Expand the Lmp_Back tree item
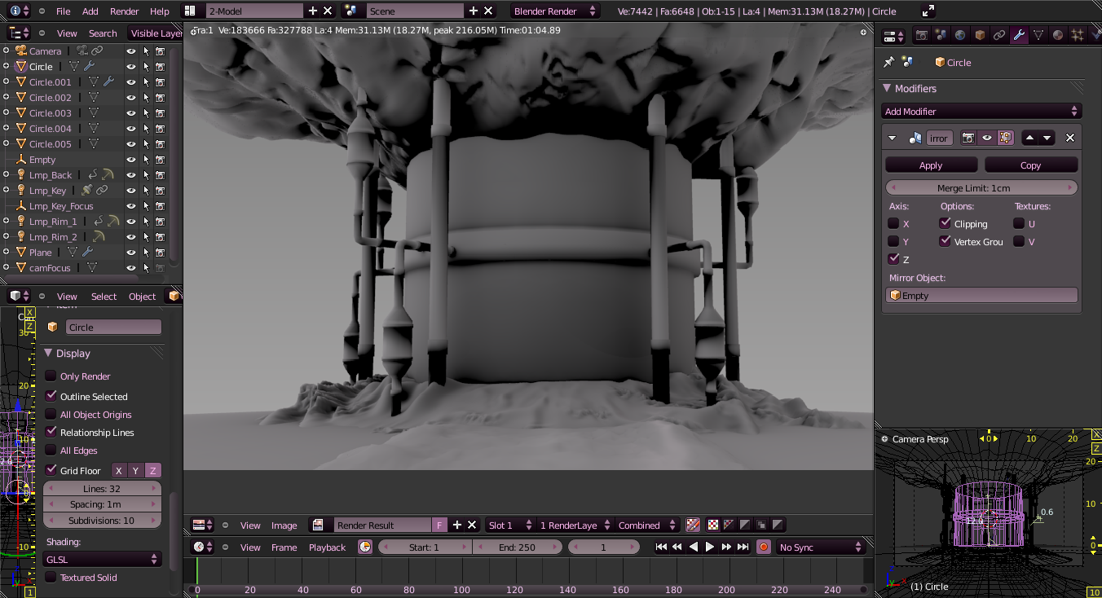 tap(7, 175)
